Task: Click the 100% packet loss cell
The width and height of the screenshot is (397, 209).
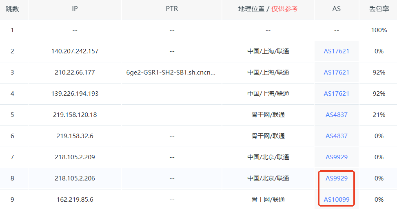Action: coord(379,30)
